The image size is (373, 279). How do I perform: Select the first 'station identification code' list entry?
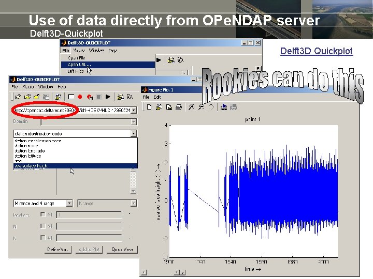[76, 141]
